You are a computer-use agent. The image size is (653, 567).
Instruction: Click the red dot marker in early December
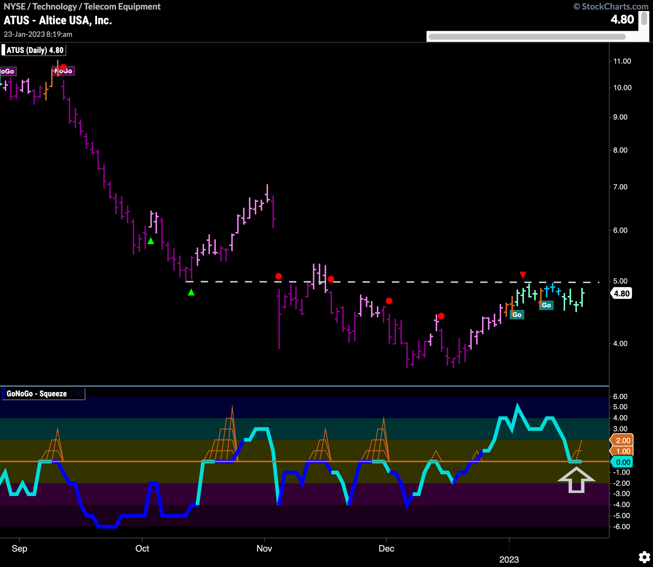[x=389, y=301]
